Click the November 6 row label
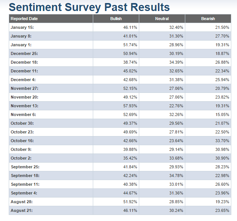 tap(24, 115)
